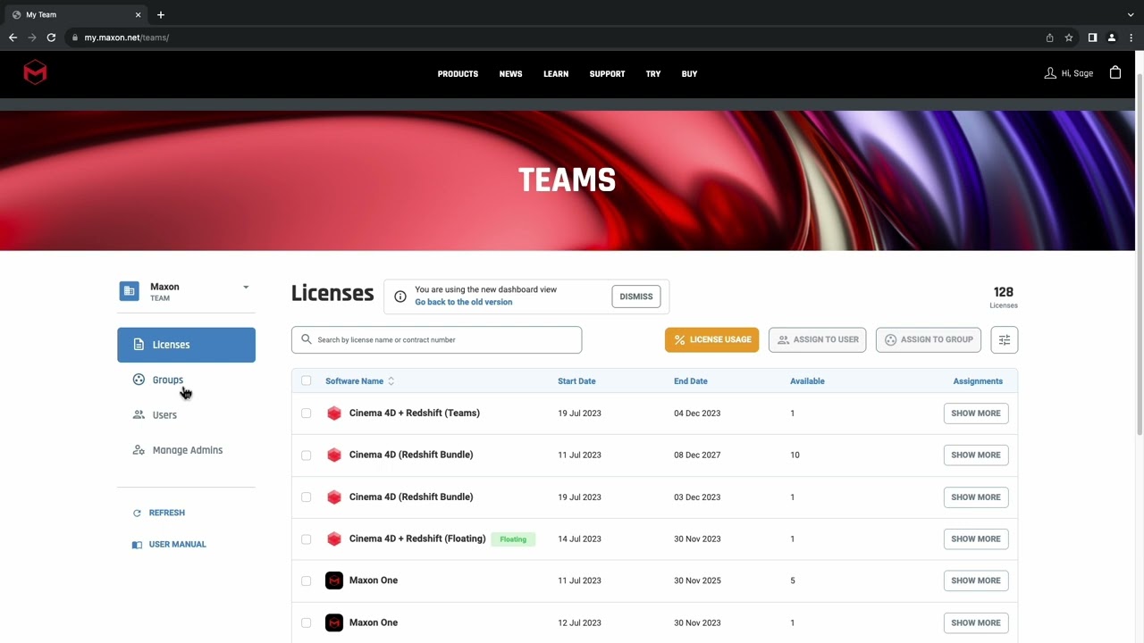Open the LEARN menu item

click(x=556, y=74)
